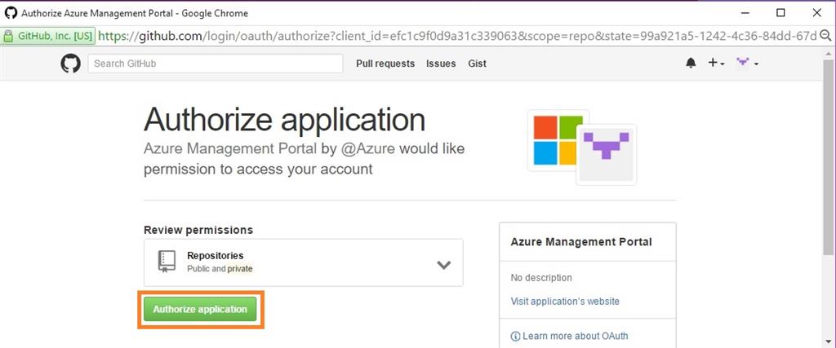Visit application's website link
836x348 pixels.
[565, 302]
